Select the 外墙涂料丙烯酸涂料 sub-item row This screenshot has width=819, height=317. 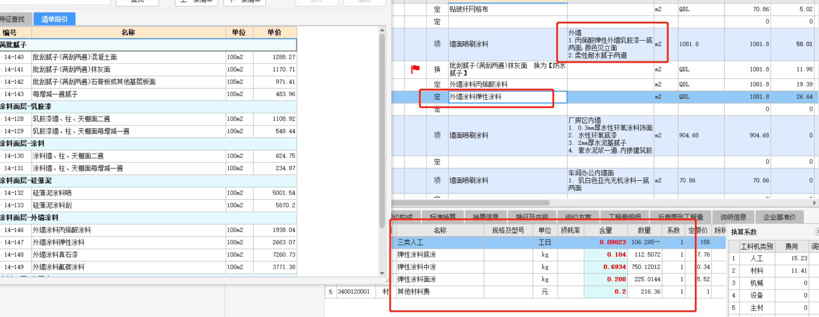[605, 84]
